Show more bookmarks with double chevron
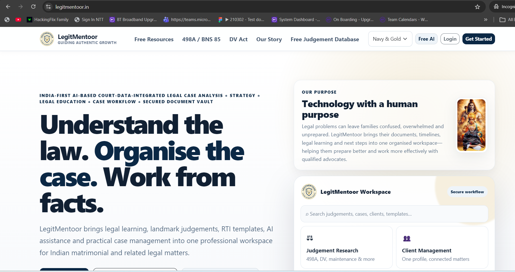515x272 pixels. coord(485,20)
